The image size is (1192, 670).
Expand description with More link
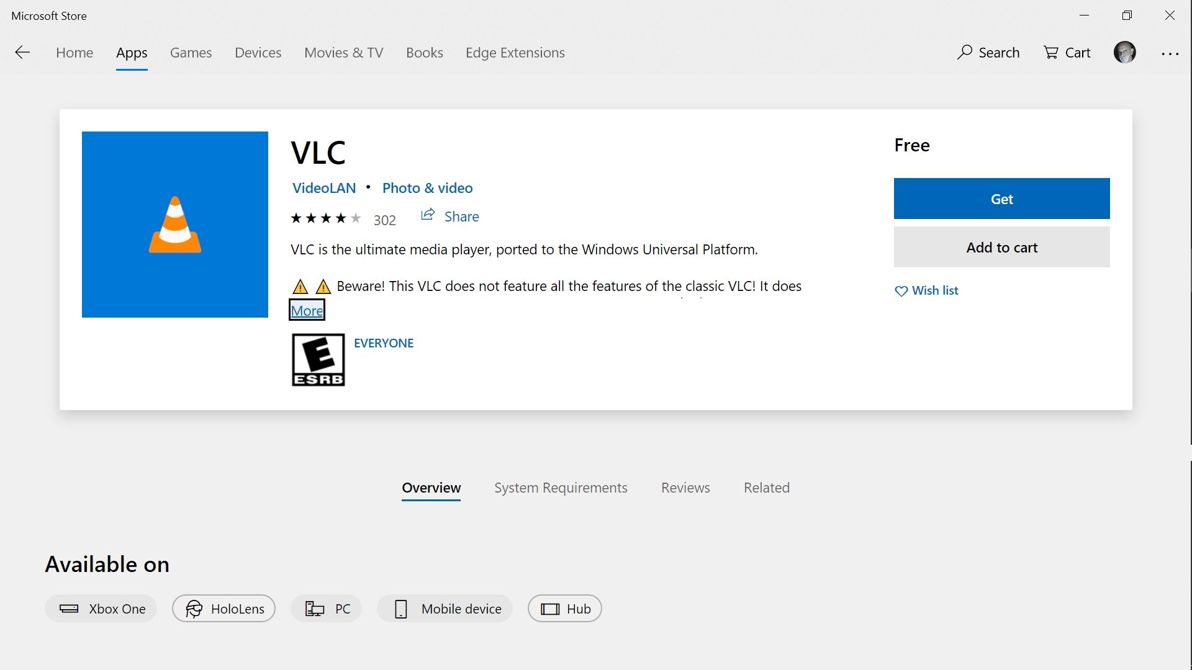307,310
